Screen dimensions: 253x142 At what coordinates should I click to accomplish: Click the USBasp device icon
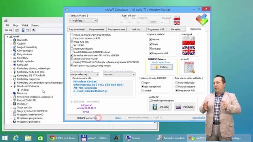[x=18, y=90]
